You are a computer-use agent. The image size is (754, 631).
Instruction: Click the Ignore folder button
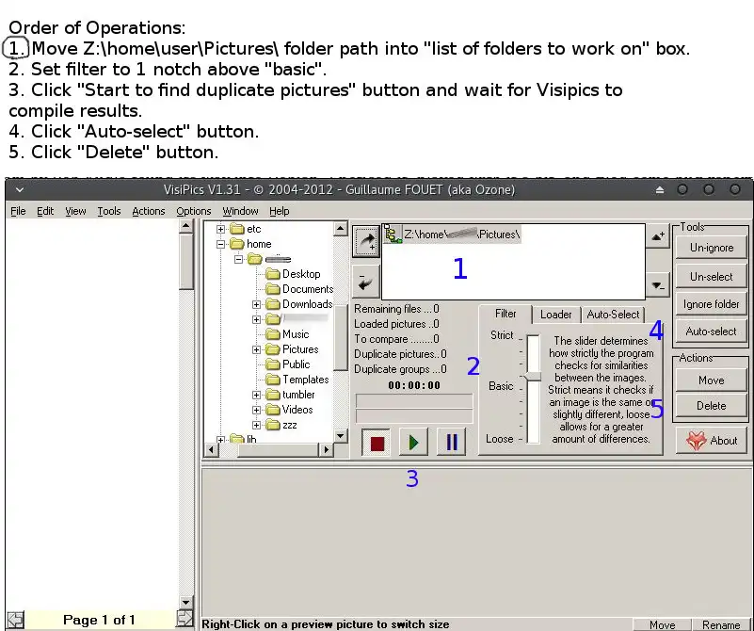click(712, 304)
